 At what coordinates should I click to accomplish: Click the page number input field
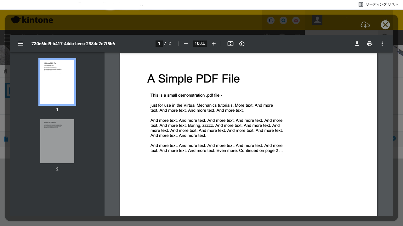tap(159, 44)
